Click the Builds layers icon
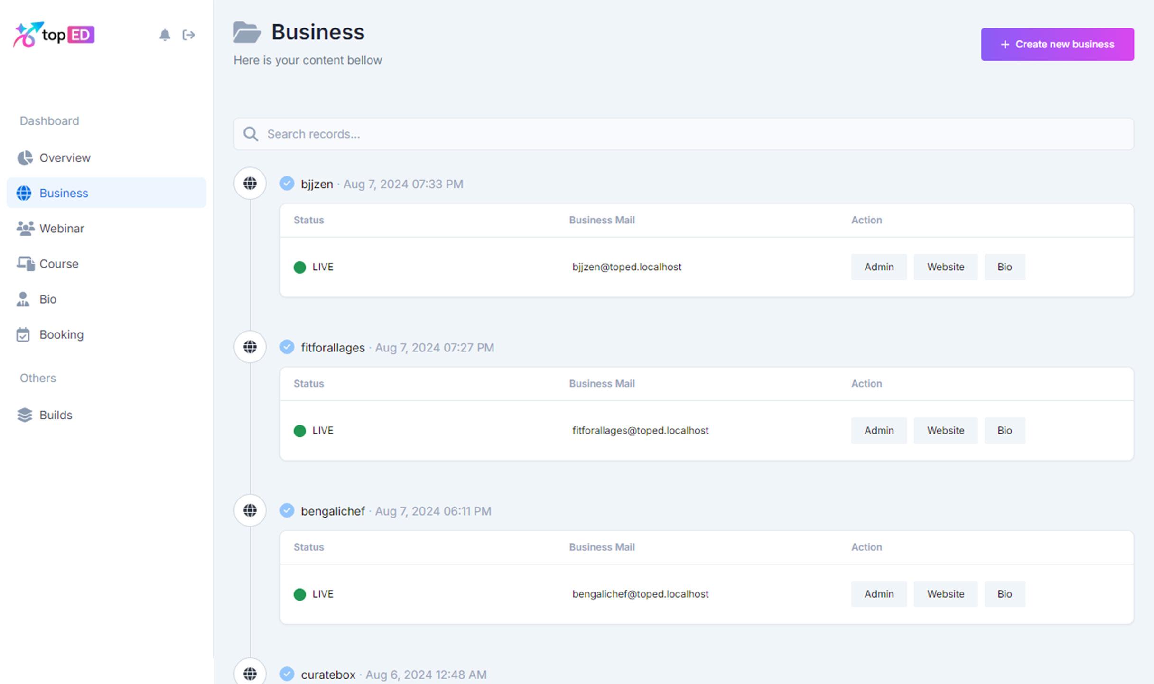 (x=25, y=415)
